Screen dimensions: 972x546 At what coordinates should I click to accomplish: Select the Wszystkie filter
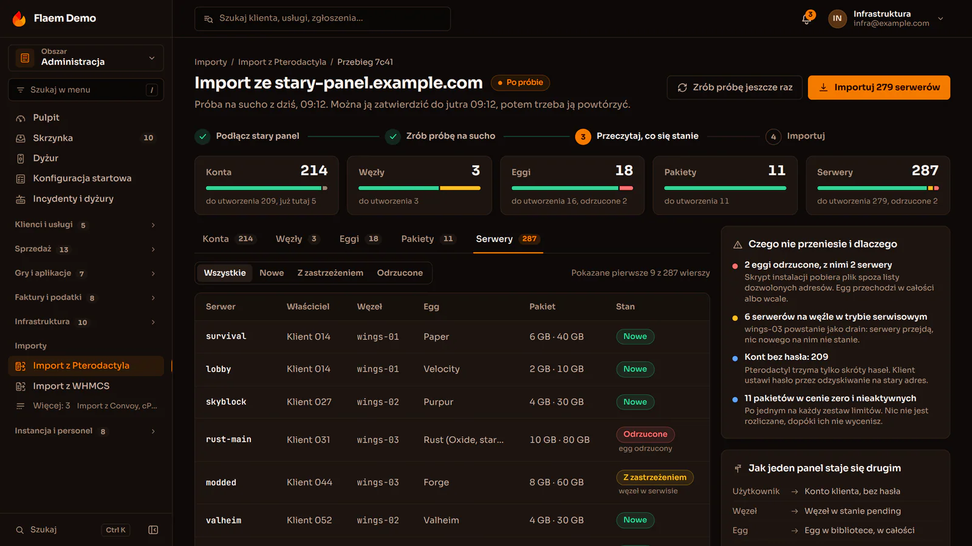click(225, 273)
